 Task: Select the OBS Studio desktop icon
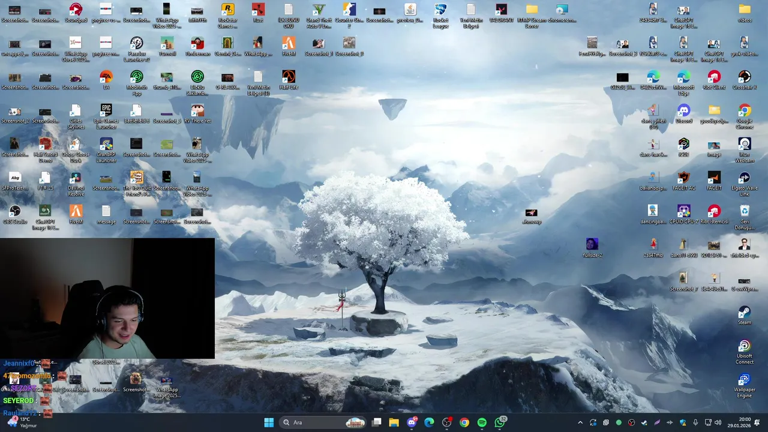tap(15, 214)
